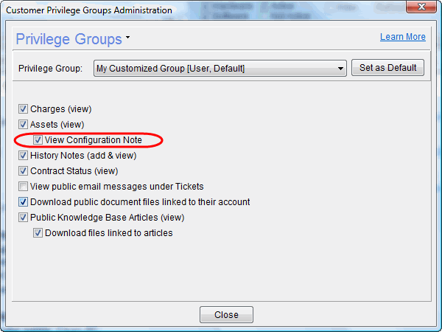Viewport: 442px width, 332px height.
Task: Open the Privilege Group dropdown arrow
Action: 340,69
